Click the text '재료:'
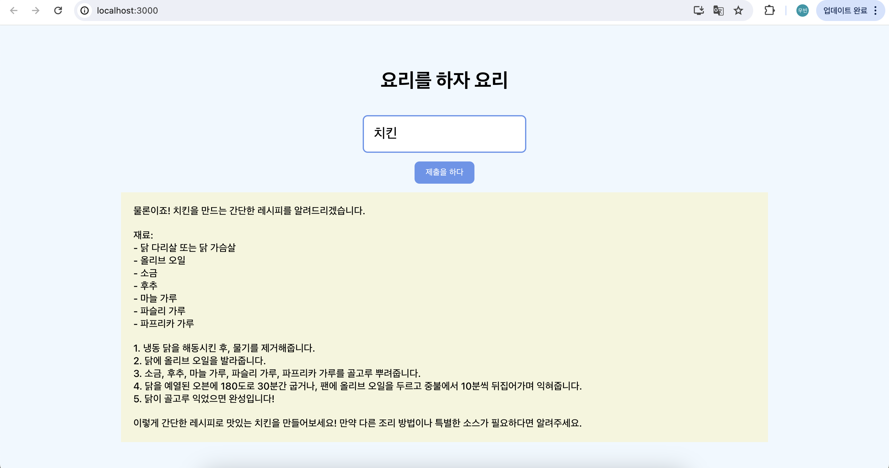The width and height of the screenshot is (889, 468). [x=143, y=235]
